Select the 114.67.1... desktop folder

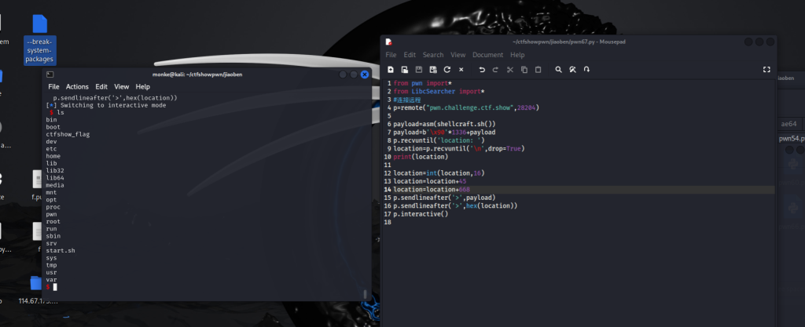point(36,289)
